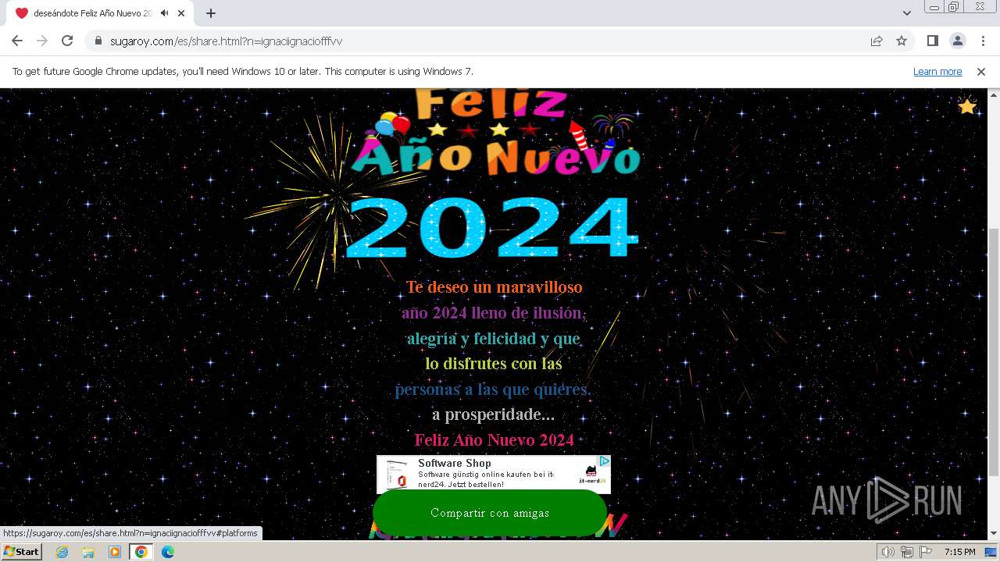The image size is (1000, 562).
Task: Launch Internet Explorer from the taskbar
Action: [x=62, y=552]
